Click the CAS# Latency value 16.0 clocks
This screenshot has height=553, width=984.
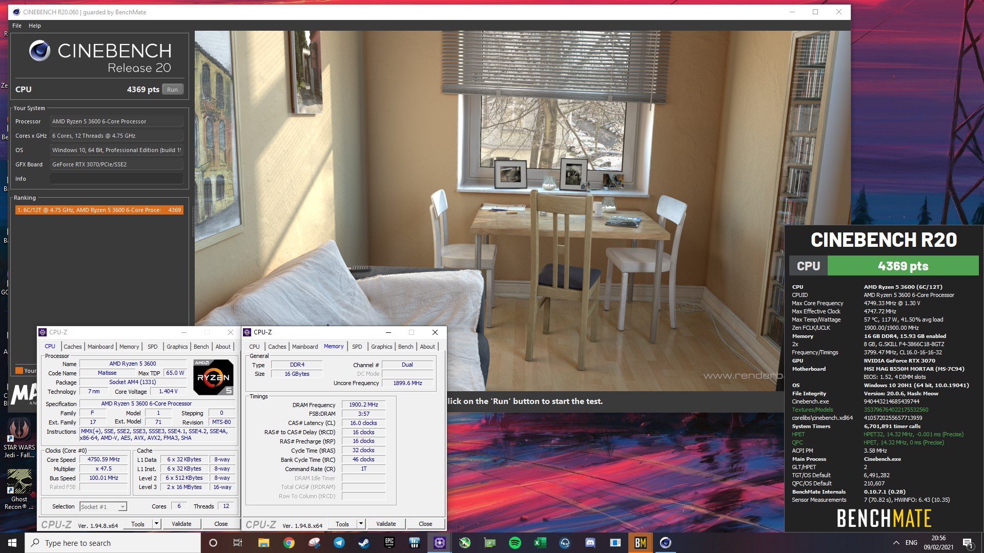[x=363, y=423]
